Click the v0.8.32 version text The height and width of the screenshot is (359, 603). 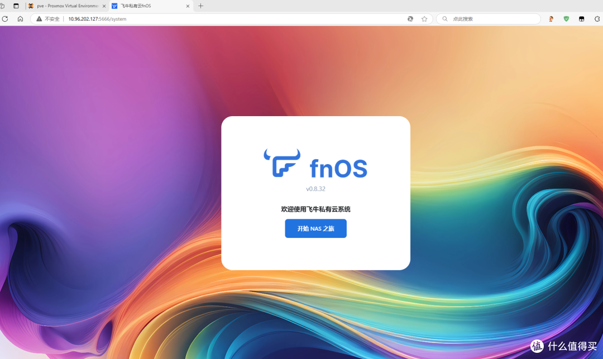[x=315, y=189]
